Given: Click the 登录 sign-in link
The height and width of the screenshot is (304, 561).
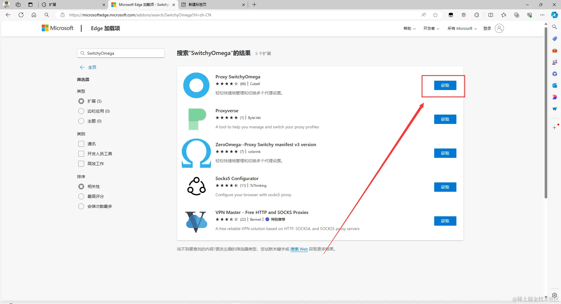Looking at the screenshot, I should coord(487,28).
